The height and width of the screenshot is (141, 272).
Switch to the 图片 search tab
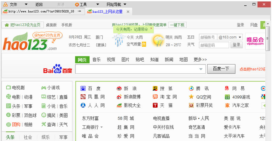(x=125, y=60)
